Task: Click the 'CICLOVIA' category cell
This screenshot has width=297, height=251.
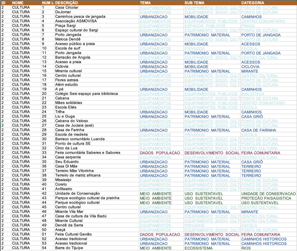Action: 250,67
